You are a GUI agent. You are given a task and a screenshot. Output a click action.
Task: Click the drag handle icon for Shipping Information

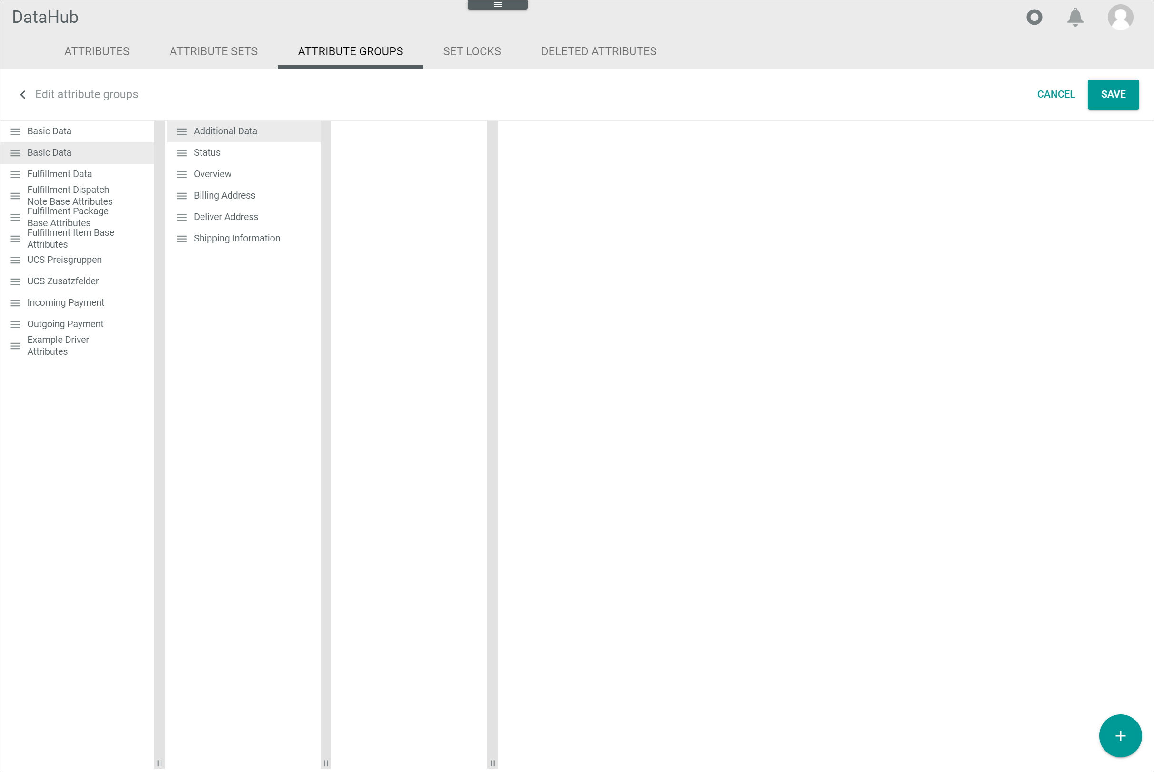click(x=182, y=239)
